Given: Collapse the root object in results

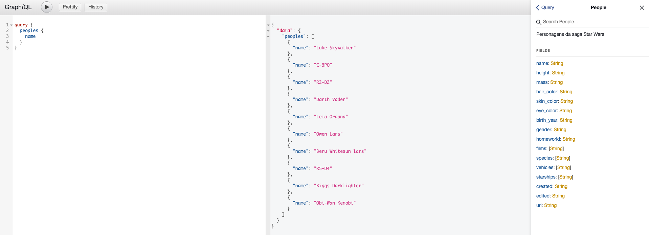Looking at the screenshot, I should point(268,25).
